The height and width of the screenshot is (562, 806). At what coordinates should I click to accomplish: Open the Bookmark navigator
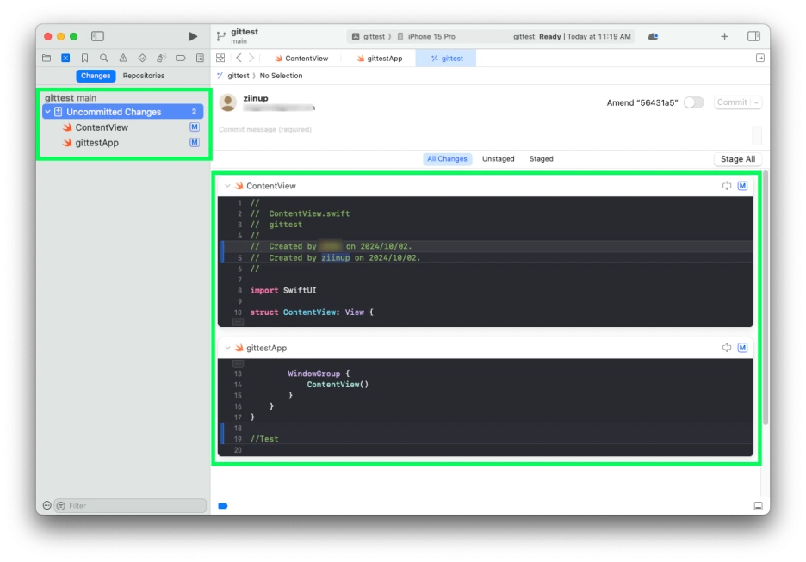(84, 58)
